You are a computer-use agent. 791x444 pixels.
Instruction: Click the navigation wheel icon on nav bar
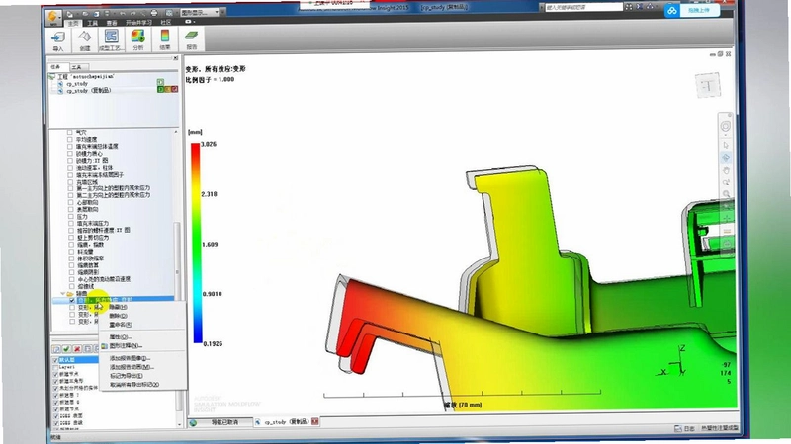(x=725, y=127)
